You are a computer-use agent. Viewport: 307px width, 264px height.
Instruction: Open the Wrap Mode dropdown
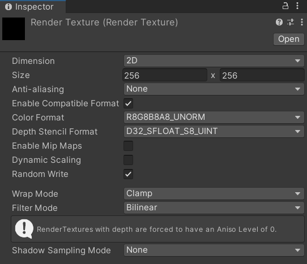point(214,193)
